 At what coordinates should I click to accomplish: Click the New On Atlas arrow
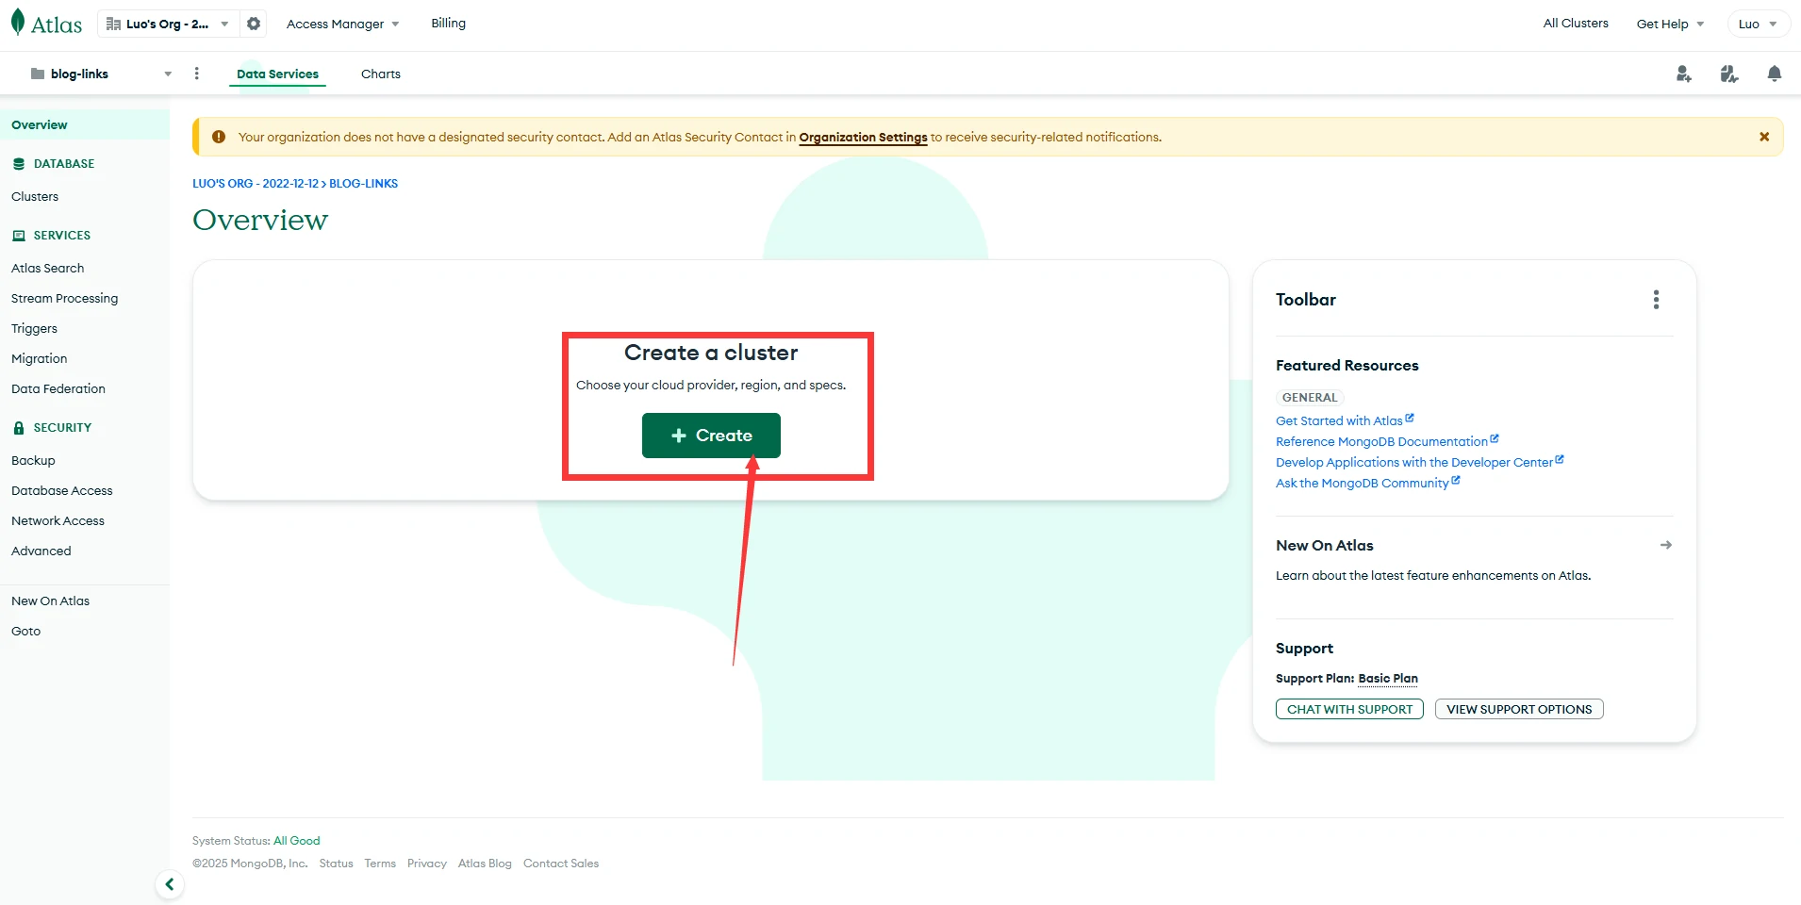[x=1665, y=545]
